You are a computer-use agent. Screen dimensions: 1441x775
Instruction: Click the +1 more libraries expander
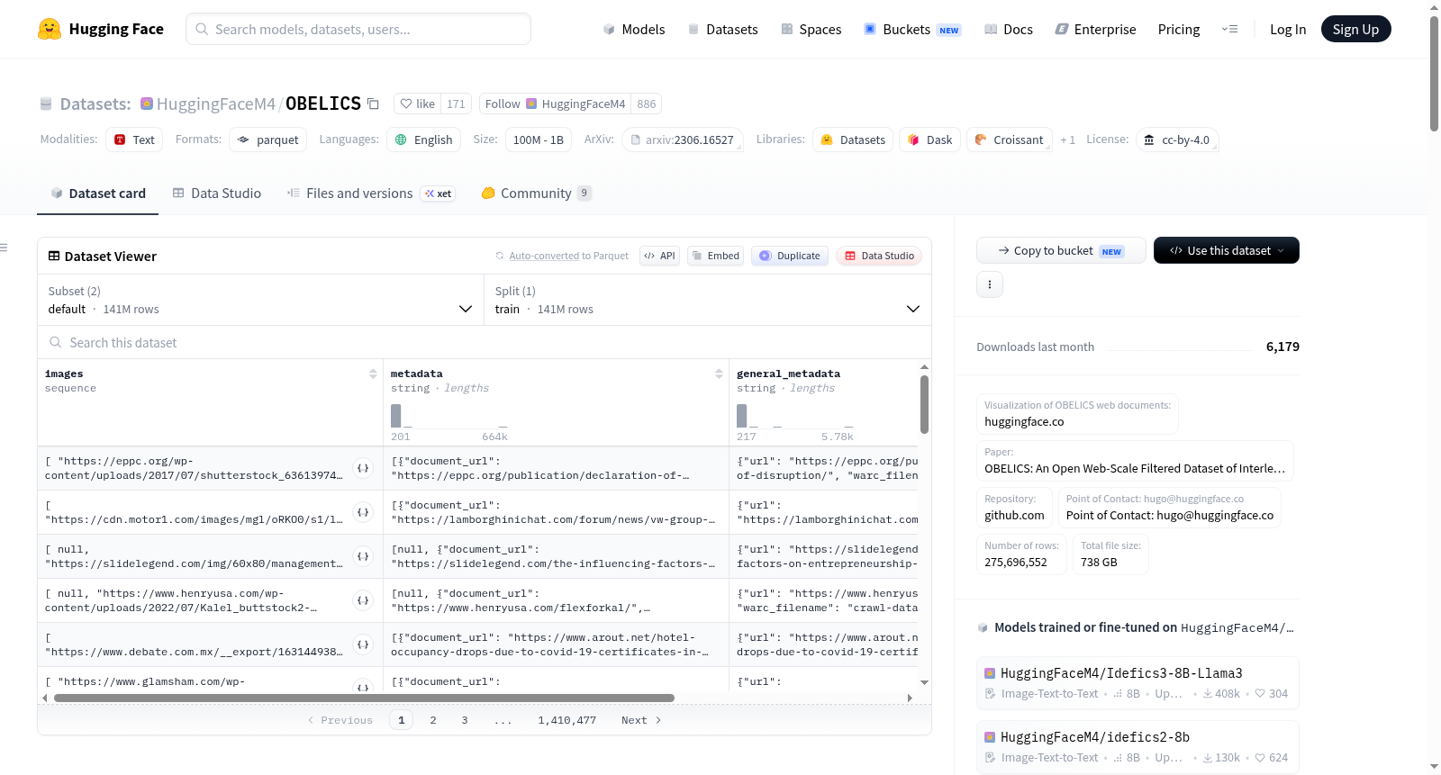(1067, 140)
